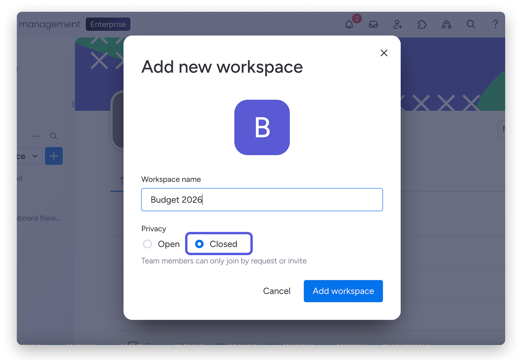Expand the workspace selector dropdown chevron

tap(35, 156)
